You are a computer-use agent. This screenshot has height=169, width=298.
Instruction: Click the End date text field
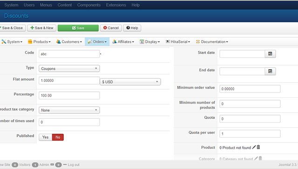[242, 71]
